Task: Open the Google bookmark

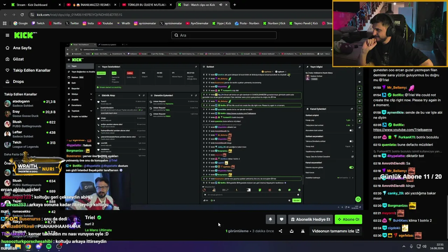Action: 20,23
